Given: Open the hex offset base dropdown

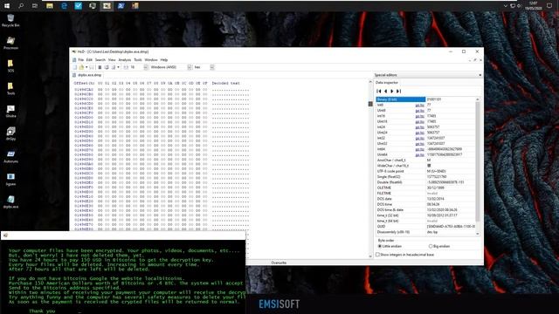Looking at the screenshot, I should pyautogui.click(x=212, y=67).
